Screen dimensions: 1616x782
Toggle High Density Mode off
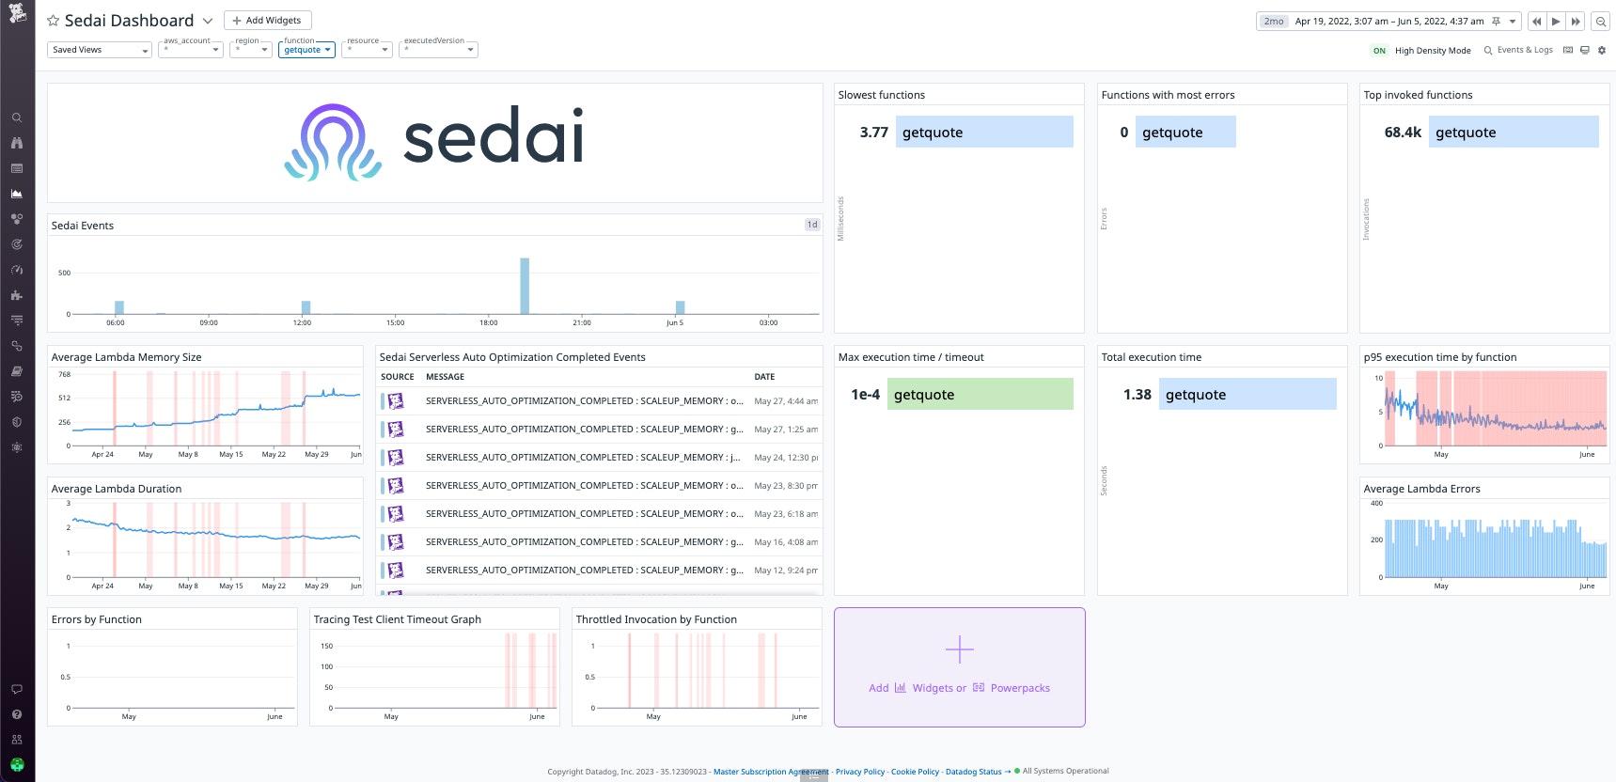[1379, 51]
